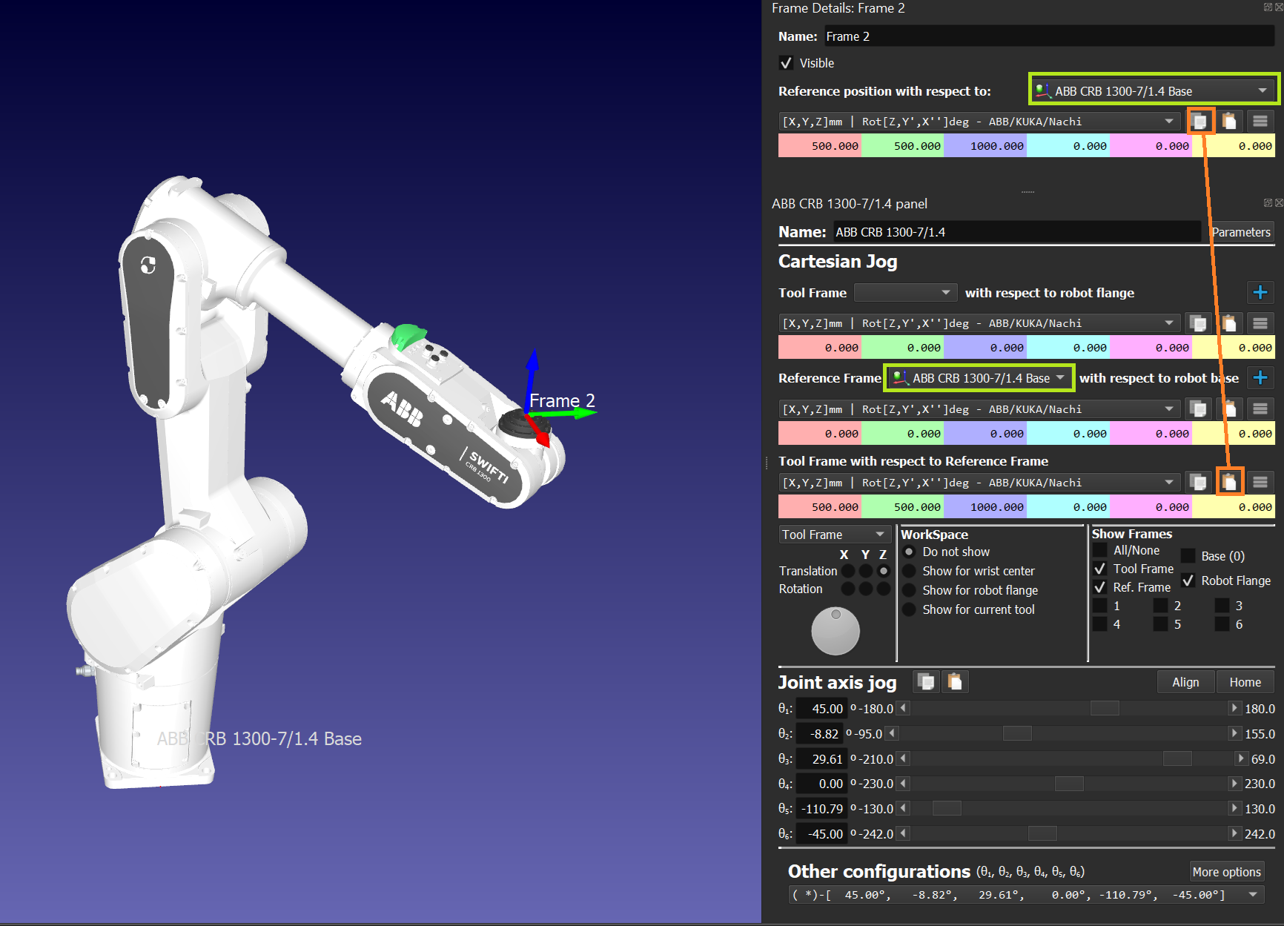Image resolution: width=1284 pixels, height=926 pixels.
Task: Click the Parameters button
Action: point(1240,232)
